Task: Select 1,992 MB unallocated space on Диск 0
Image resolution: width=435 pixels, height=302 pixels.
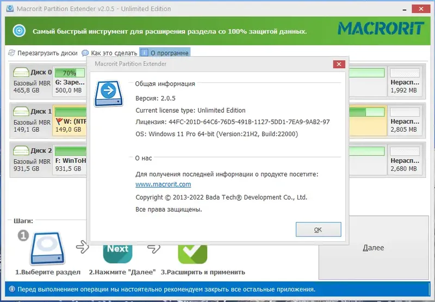Action: [405, 81]
